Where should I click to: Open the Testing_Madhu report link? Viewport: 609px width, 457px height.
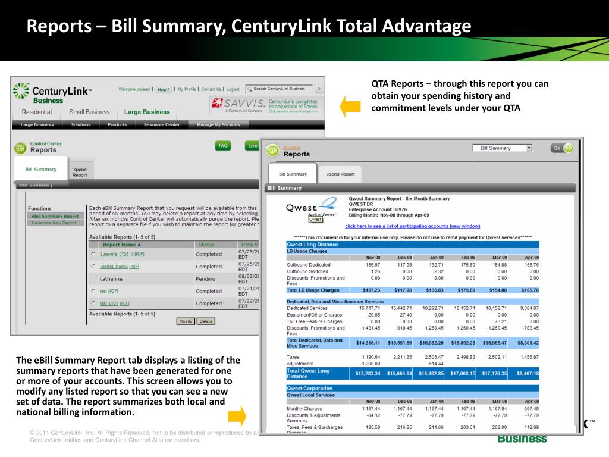(114, 267)
